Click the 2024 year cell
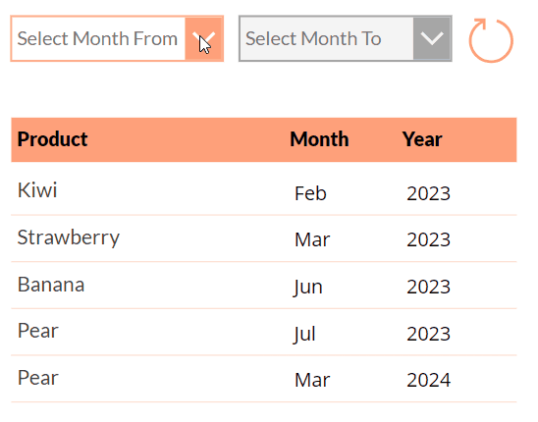This screenshot has height=422, width=538. [x=429, y=380]
